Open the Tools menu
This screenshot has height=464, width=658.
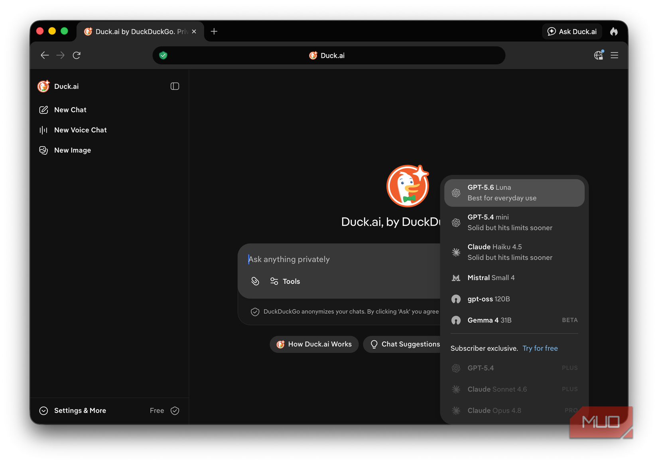tap(285, 281)
